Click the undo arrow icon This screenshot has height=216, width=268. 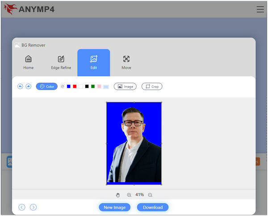click(x=20, y=87)
